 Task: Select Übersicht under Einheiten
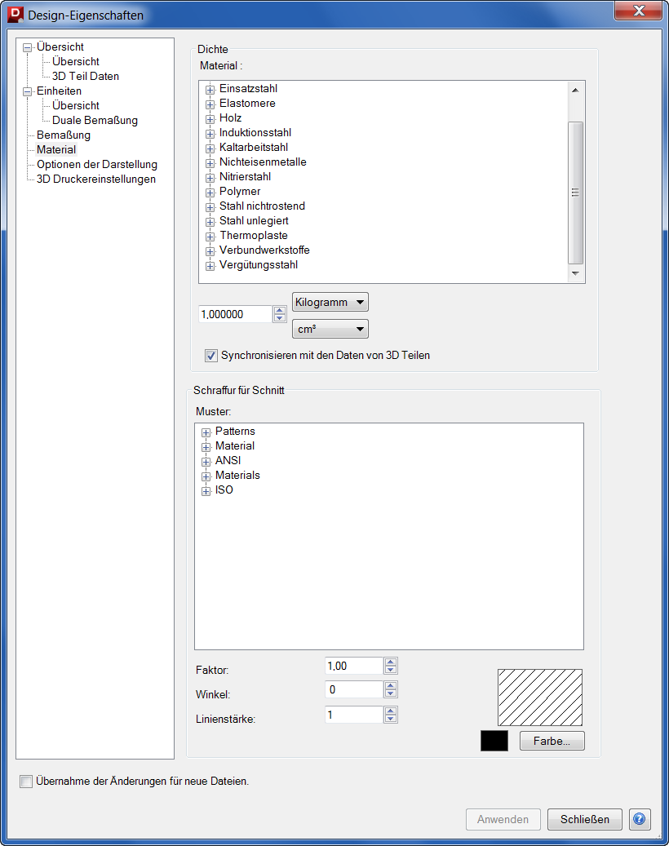[x=76, y=105]
